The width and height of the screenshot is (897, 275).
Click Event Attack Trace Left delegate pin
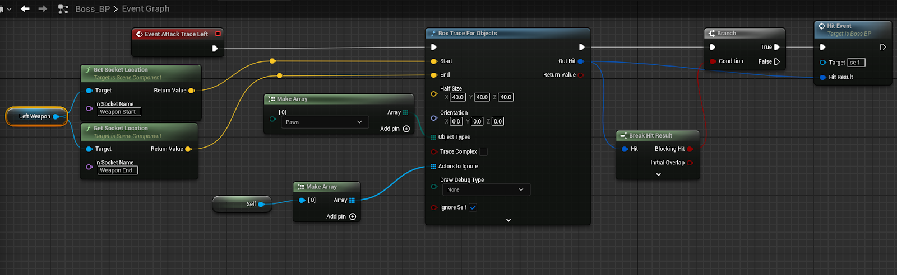(218, 34)
